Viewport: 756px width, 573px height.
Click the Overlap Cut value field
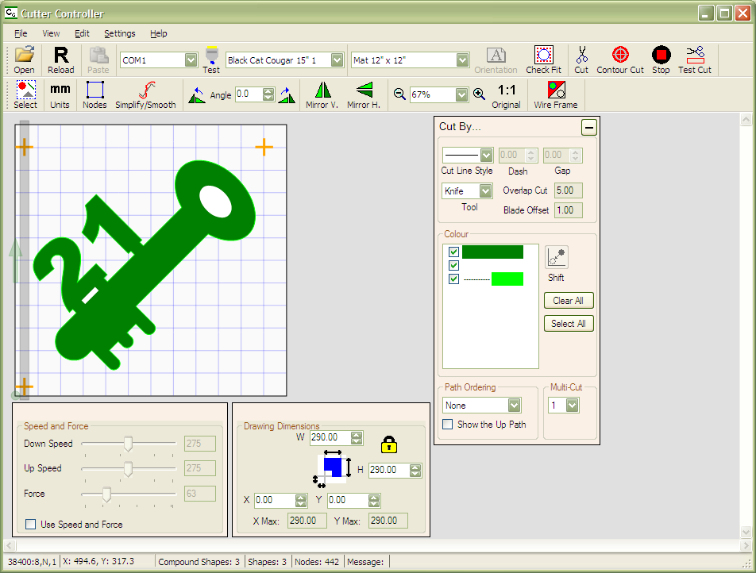[568, 190]
